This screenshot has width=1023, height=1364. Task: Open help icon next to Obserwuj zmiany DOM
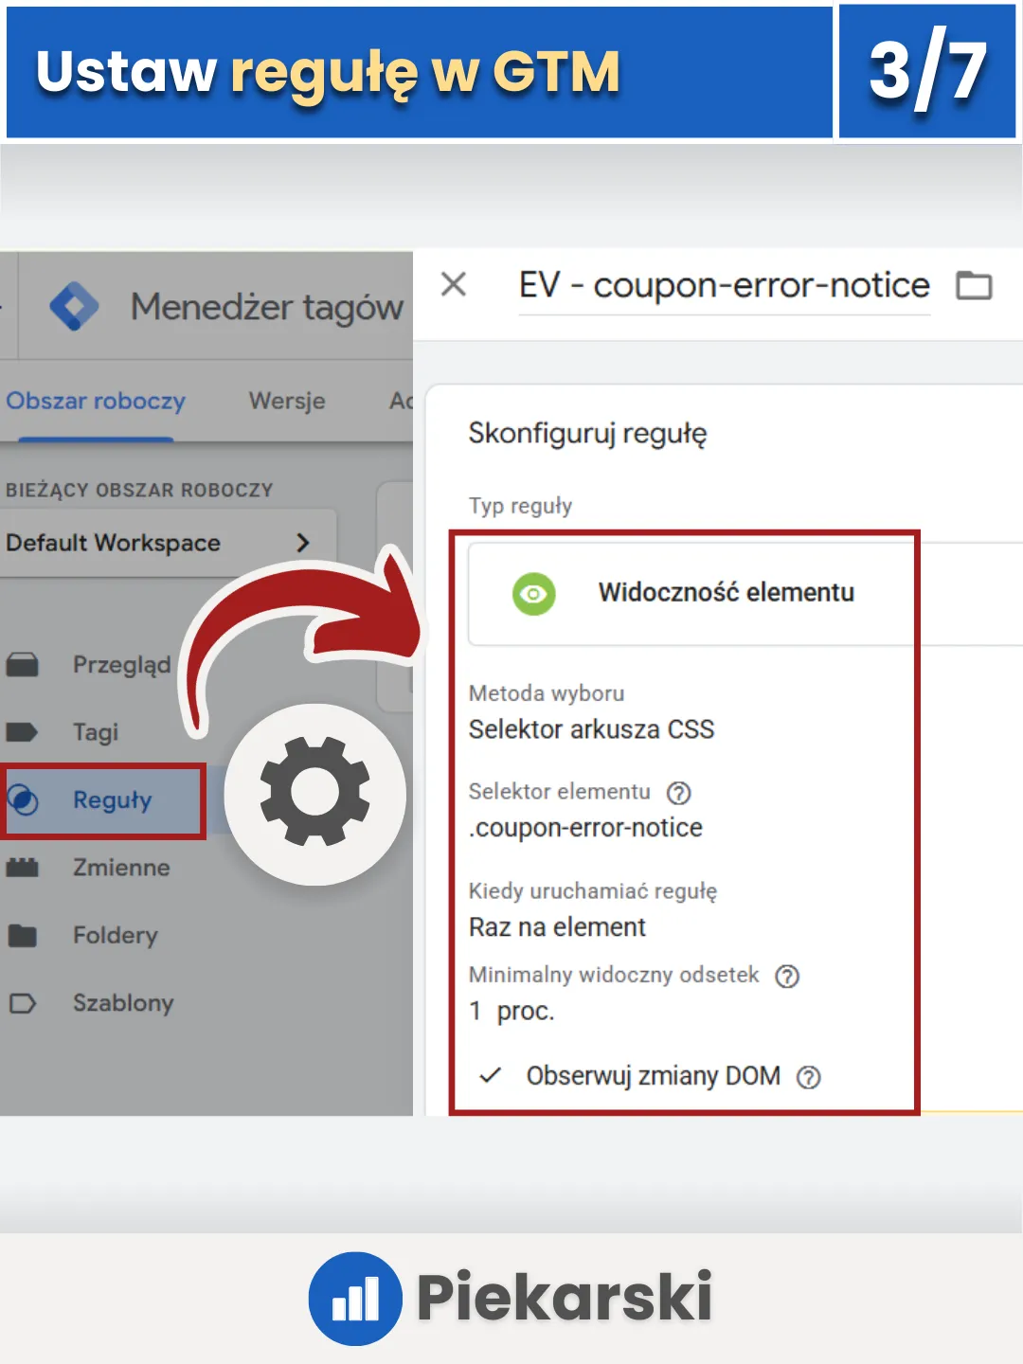click(x=808, y=1077)
